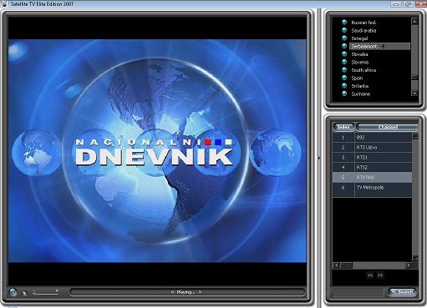Click the globe icon beside Spain

(x=344, y=78)
